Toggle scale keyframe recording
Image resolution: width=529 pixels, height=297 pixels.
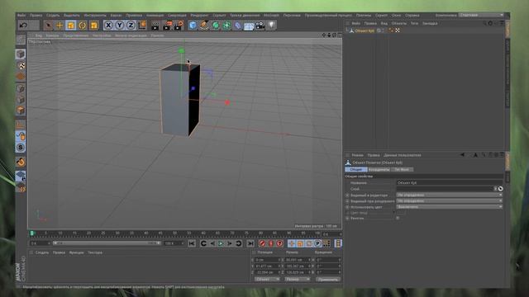[300, 243]
